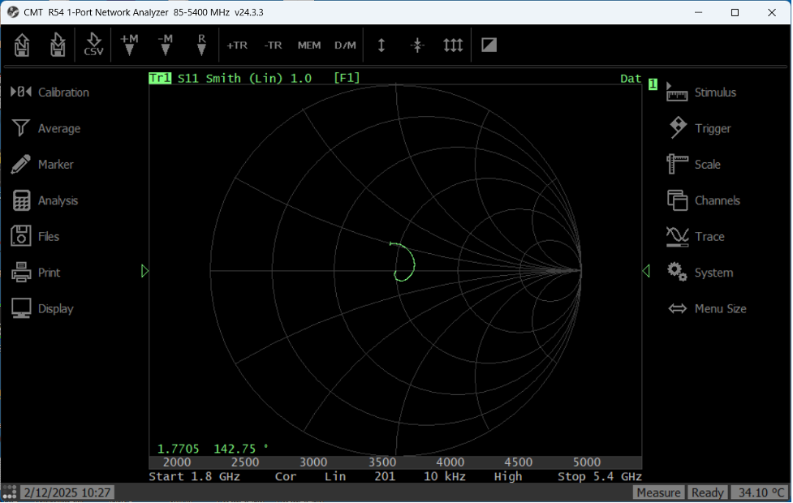Click the Lin sweep type field
This screenshot has width=793, height=503.
[335, 477]
